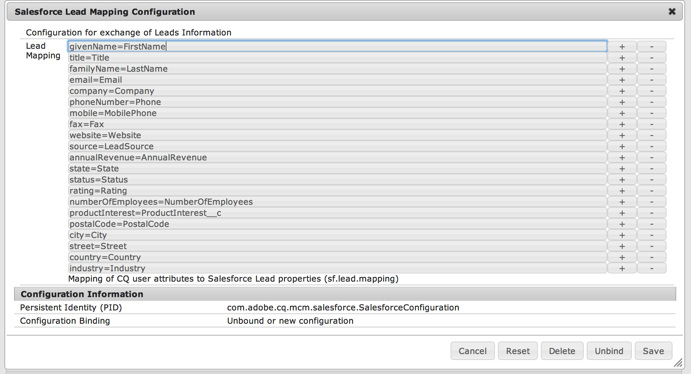Edit the productInterest=ProductInterest__c field
Image resolution: width=691 pixels, height=374 pixels.
click(x=337, y=213)
